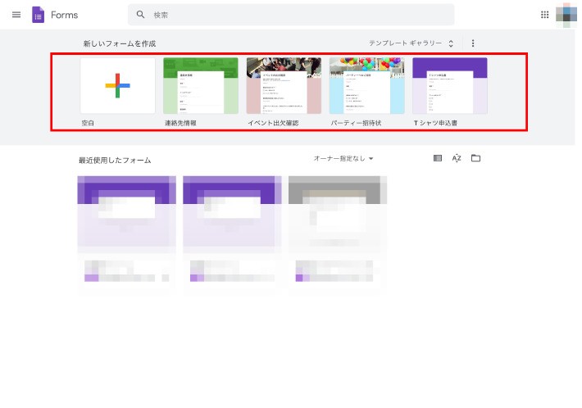This screenshot has width=582, height=408.
Task: Open the 連絡先情報 template
Action: pyautogui.click(x=201, y=86)
